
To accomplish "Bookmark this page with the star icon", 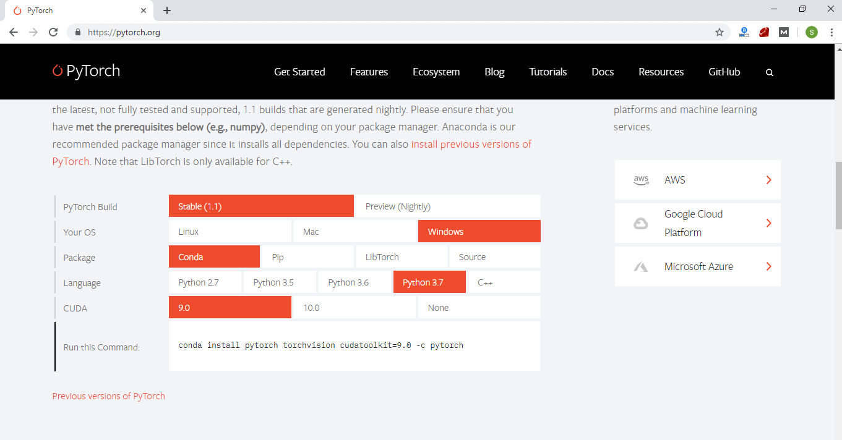I will tap(720, 32).
